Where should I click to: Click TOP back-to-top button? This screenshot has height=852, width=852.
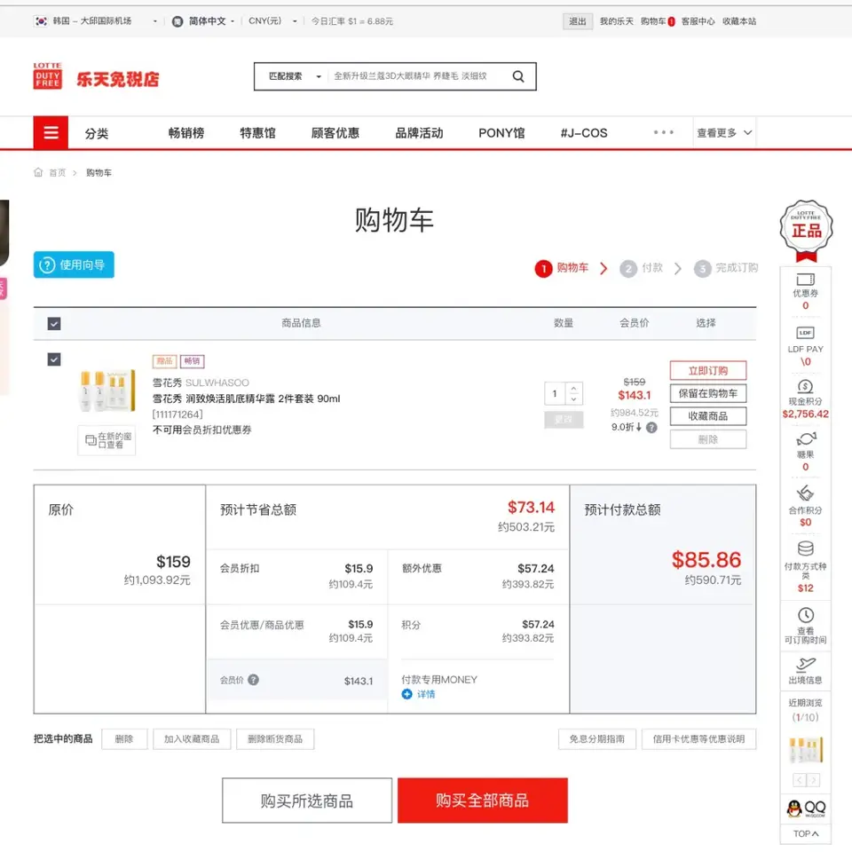click(805, 833)
